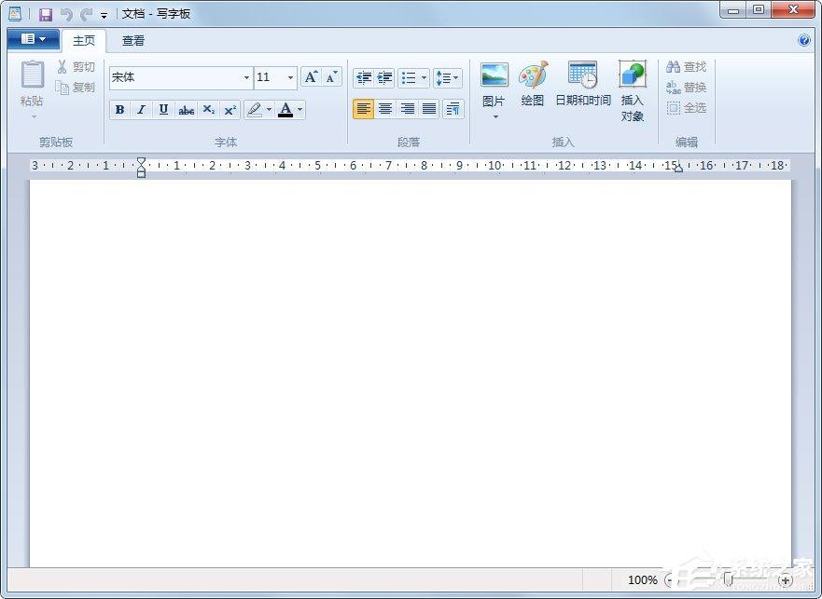Click inside the blank document page
Screen dimensions: 822x599
[411, 373]
